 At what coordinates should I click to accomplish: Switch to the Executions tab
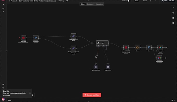point(90,4)
